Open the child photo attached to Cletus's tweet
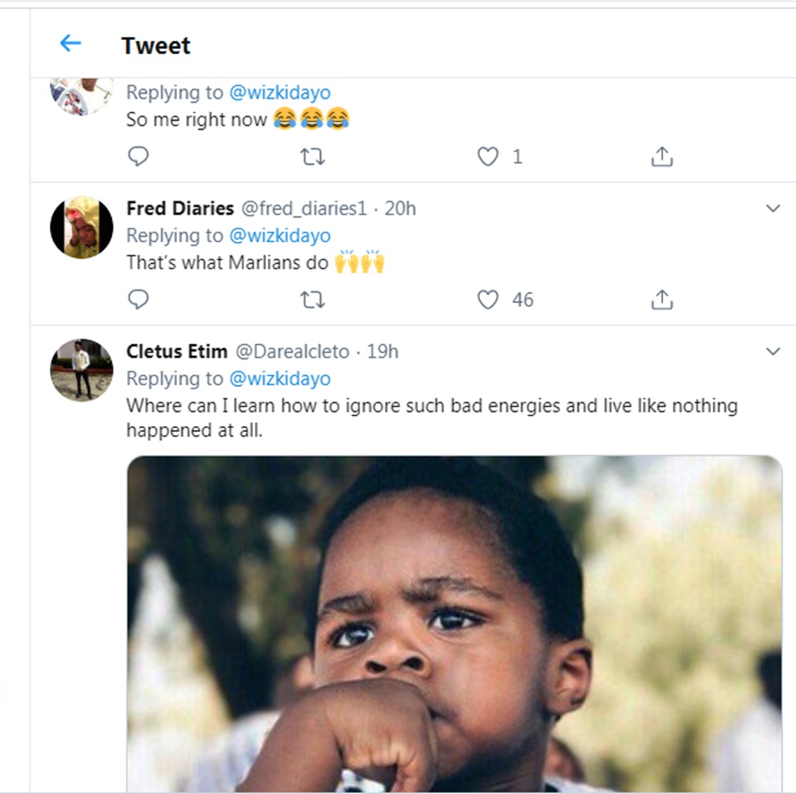Viewport: 796px width, 794px height. click(454, 624)
